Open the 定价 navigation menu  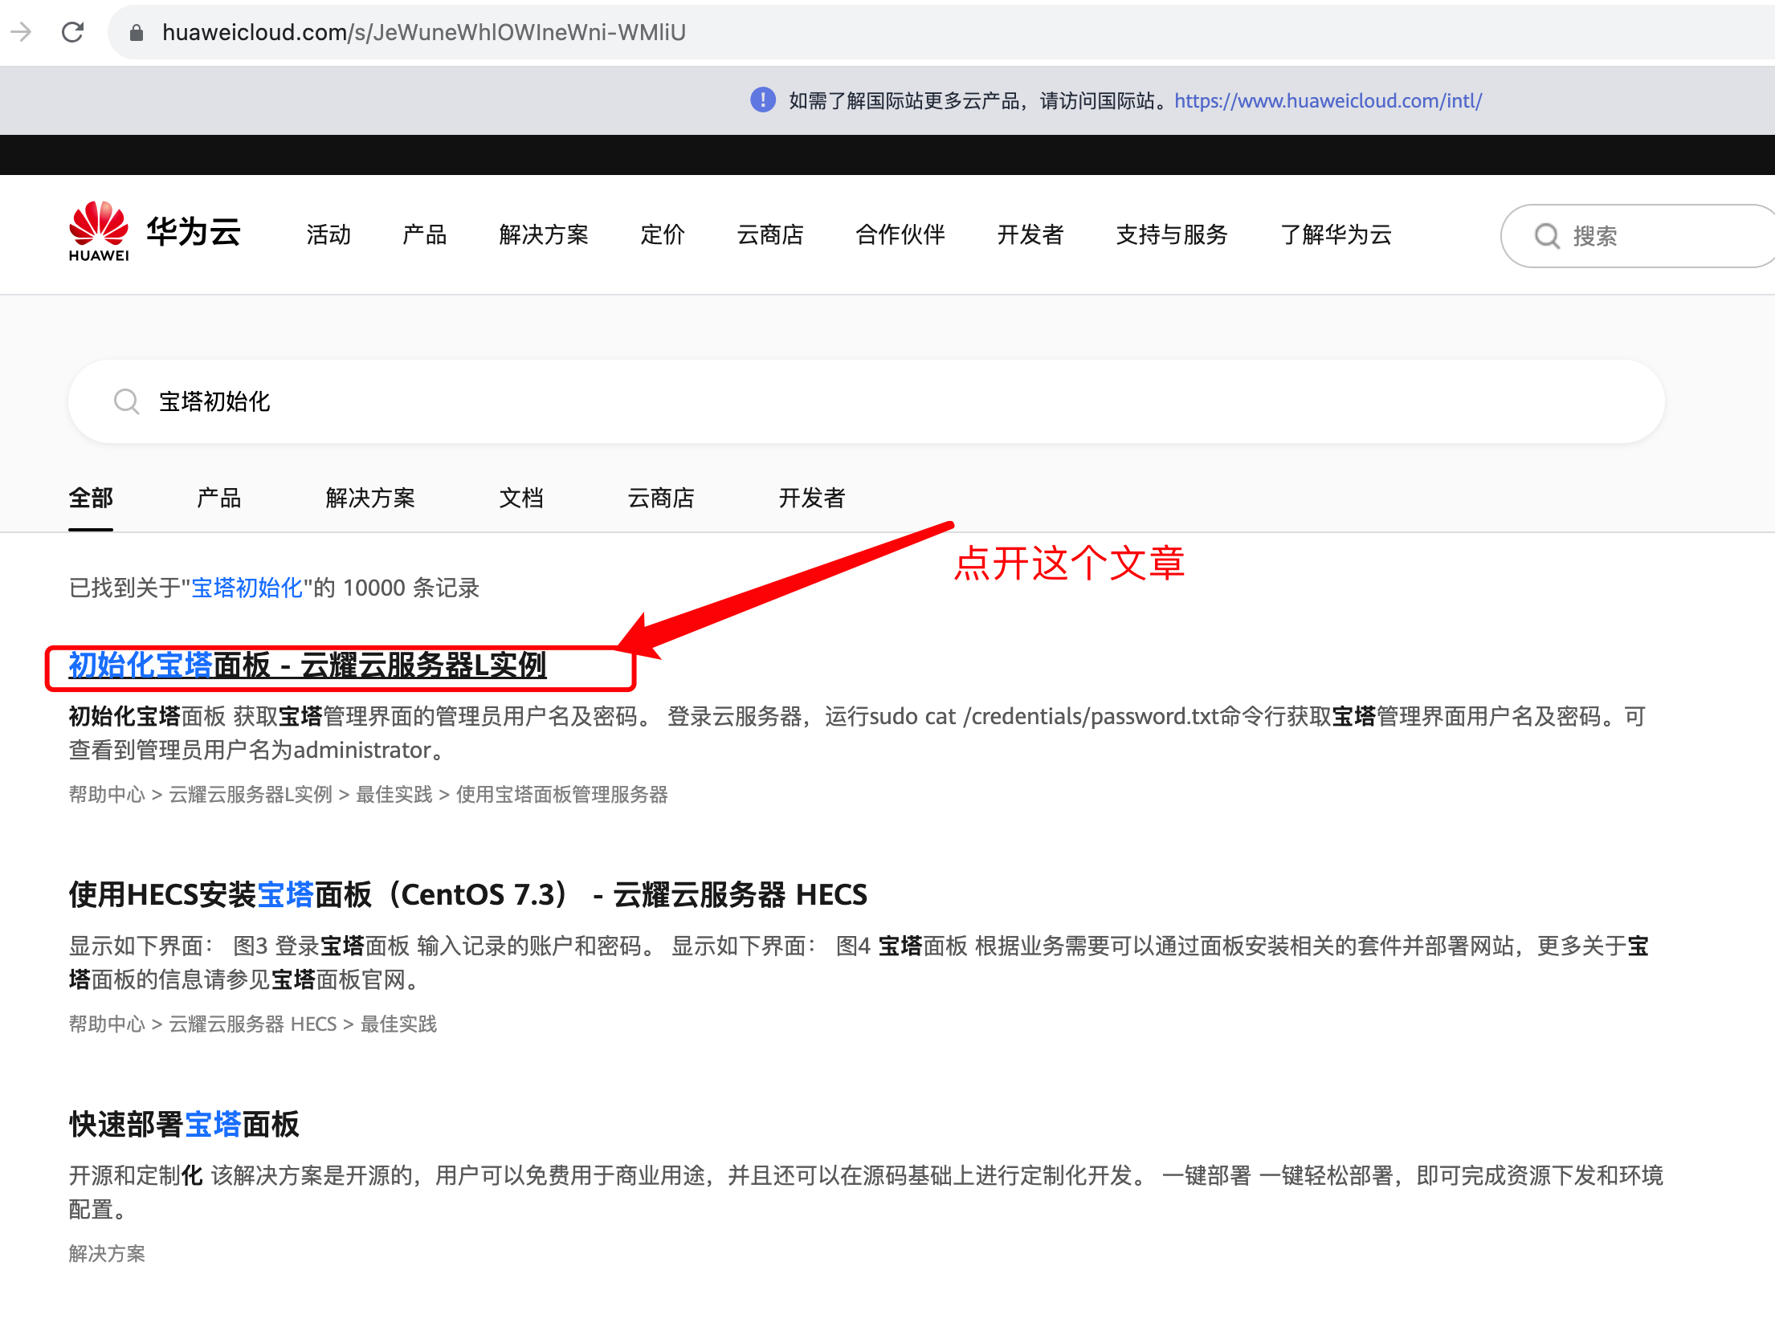tap(663, 234)
